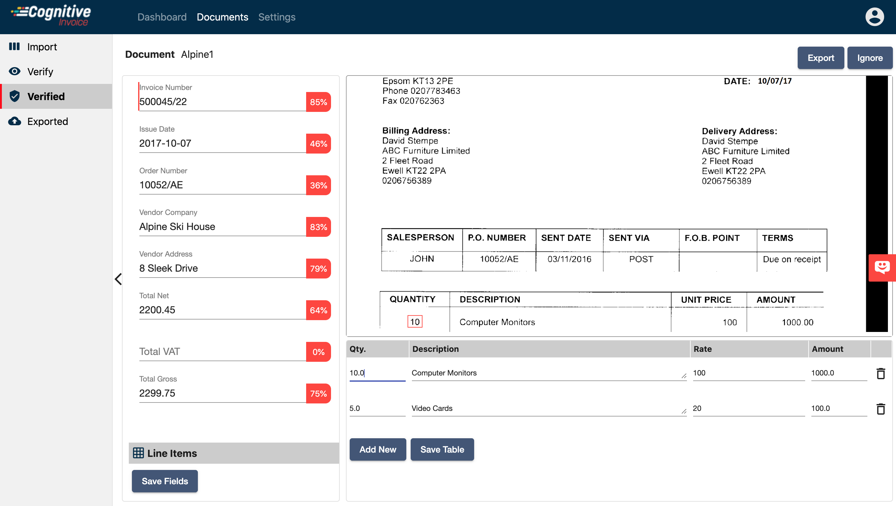Go to the Dashboard tab
The image size is (896, 506).
(x=162, y=17)
